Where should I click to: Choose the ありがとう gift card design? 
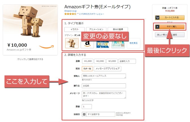(103, 43)
